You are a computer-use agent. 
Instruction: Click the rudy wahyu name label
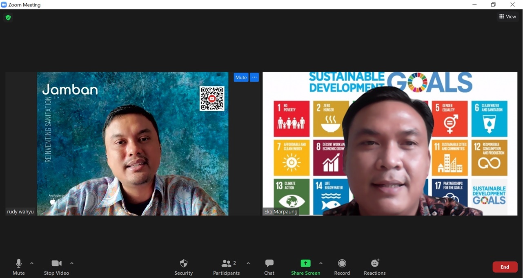point(20,212)
